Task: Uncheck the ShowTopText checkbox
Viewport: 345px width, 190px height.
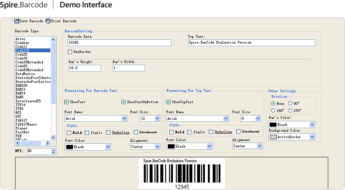Action: click(x=169, y=102)
